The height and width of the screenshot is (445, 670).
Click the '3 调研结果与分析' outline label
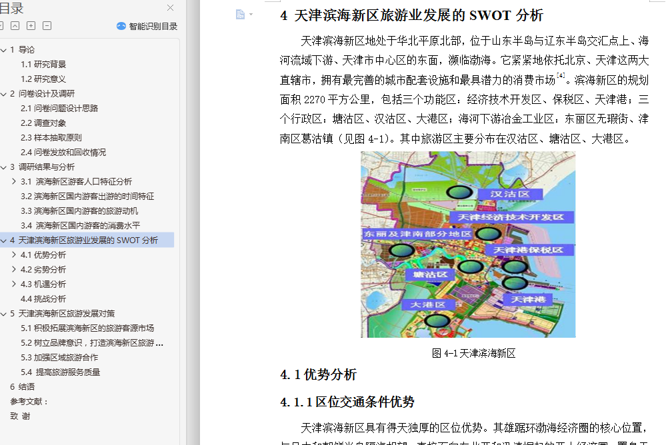[42, 167]
